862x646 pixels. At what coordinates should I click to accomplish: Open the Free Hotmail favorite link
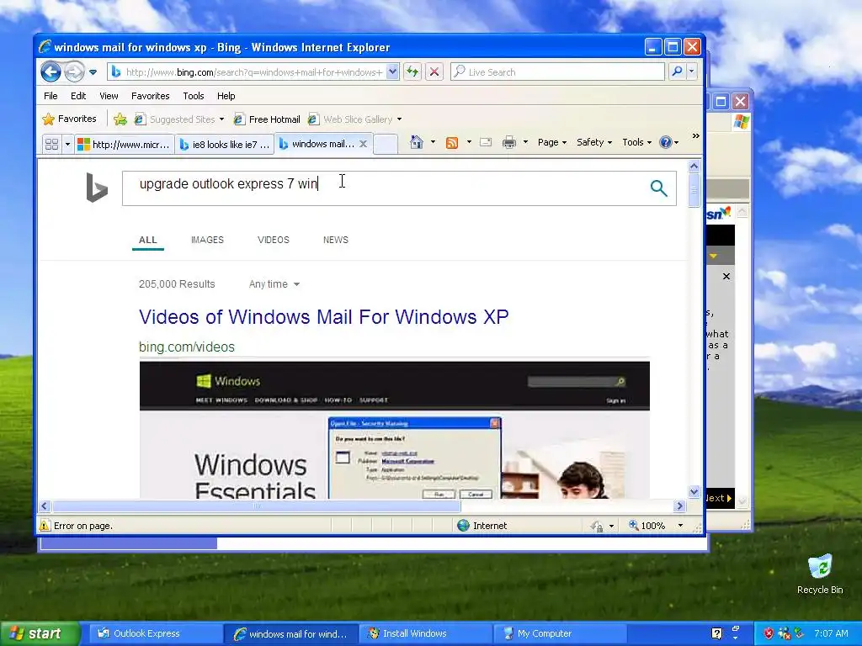pyautogui.click(x=267, y=119)
